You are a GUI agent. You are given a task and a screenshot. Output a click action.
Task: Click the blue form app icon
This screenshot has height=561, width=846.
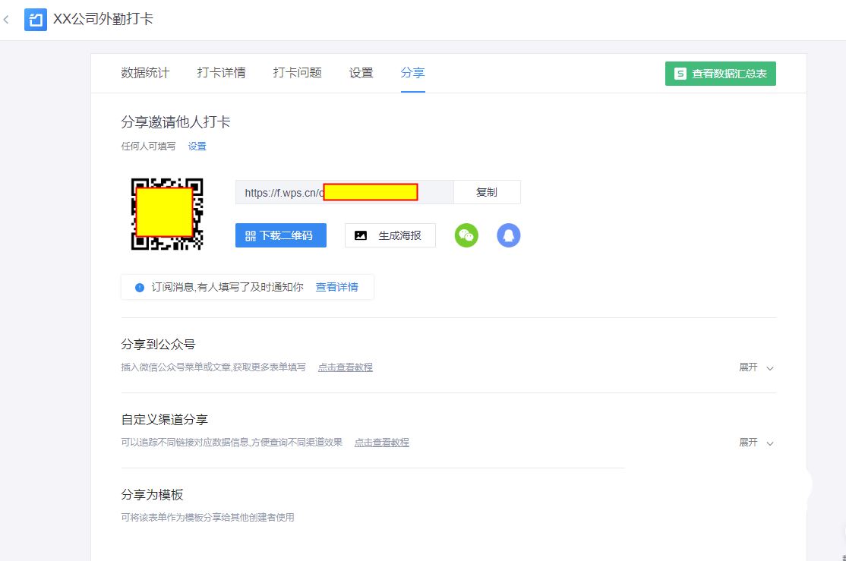tap(36, 20)
